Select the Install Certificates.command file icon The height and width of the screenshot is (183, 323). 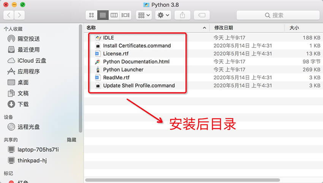click(x=98, y=46)
